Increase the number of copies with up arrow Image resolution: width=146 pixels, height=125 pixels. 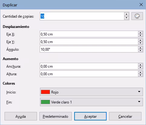coord(126,14)
